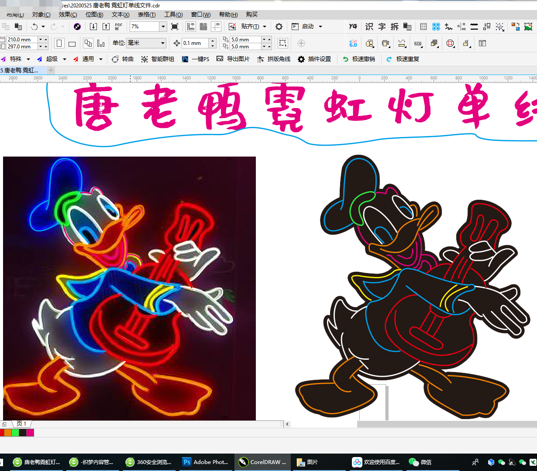The width and height of the screenshot is (537, 471).
Task: Open the 工具(O) menu
Action: [173, 15]
